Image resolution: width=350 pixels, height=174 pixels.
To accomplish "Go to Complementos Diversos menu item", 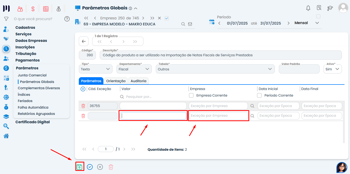I will click(39, 88).
